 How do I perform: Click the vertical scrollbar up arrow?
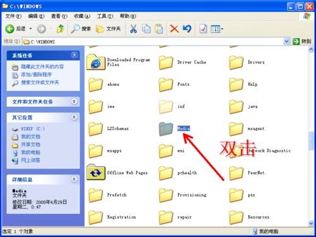311,49
